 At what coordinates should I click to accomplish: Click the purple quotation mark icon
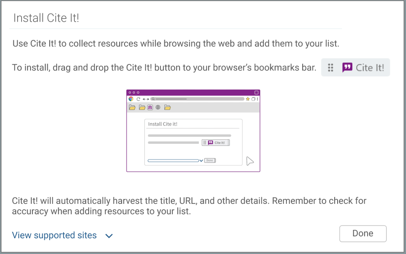click(x=347, y=68)
